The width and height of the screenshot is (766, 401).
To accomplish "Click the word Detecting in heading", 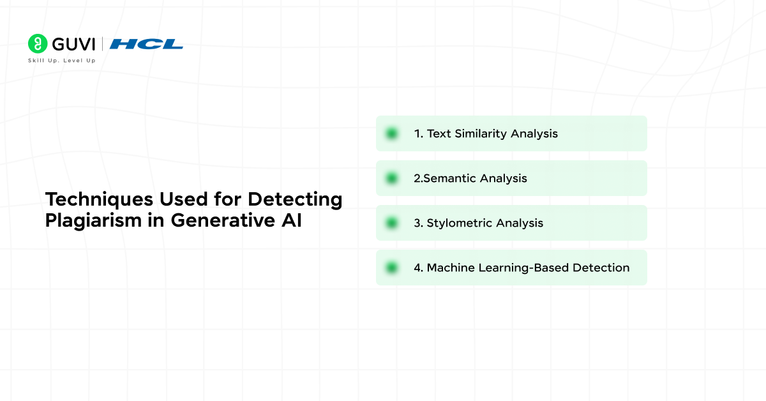I will pos(296,200).
